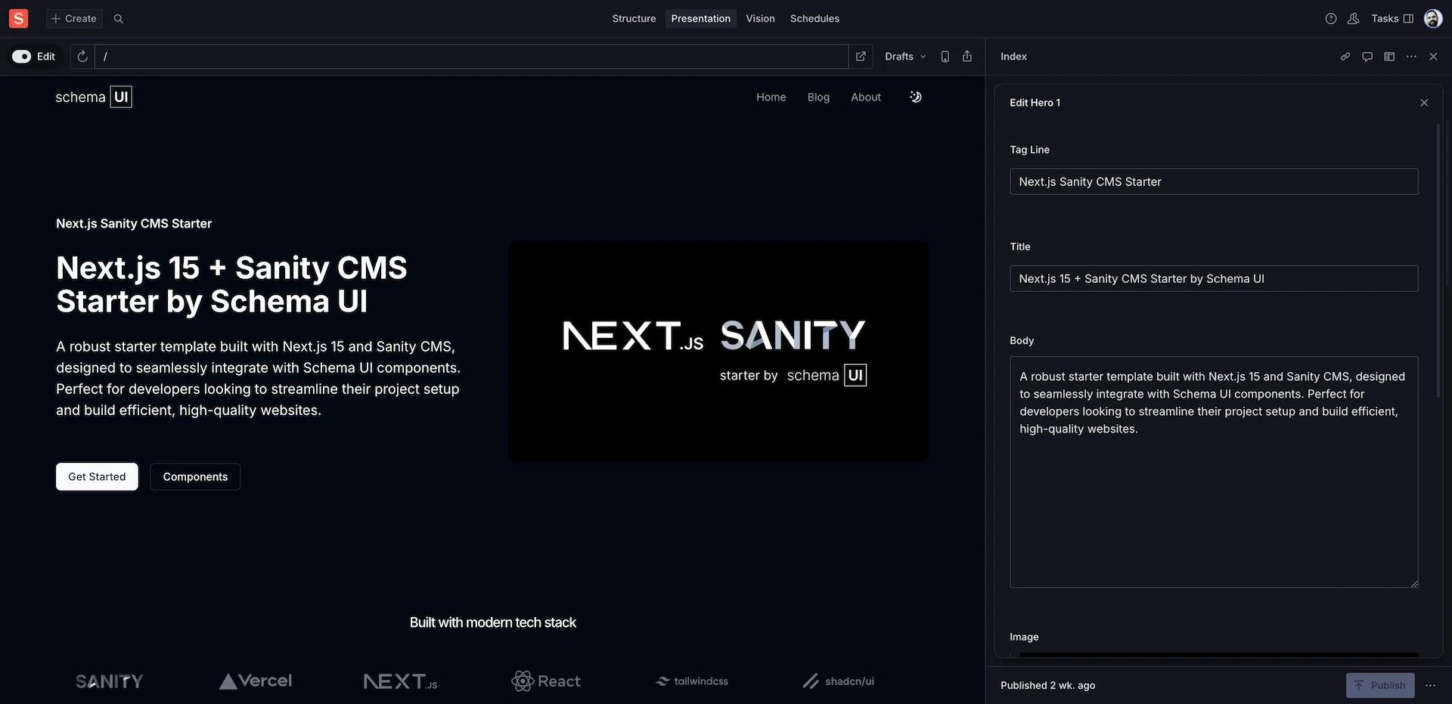Select the Presentation tab
Image resolution: width=1452 pixels, height=704 pixels.
[700, 18]
